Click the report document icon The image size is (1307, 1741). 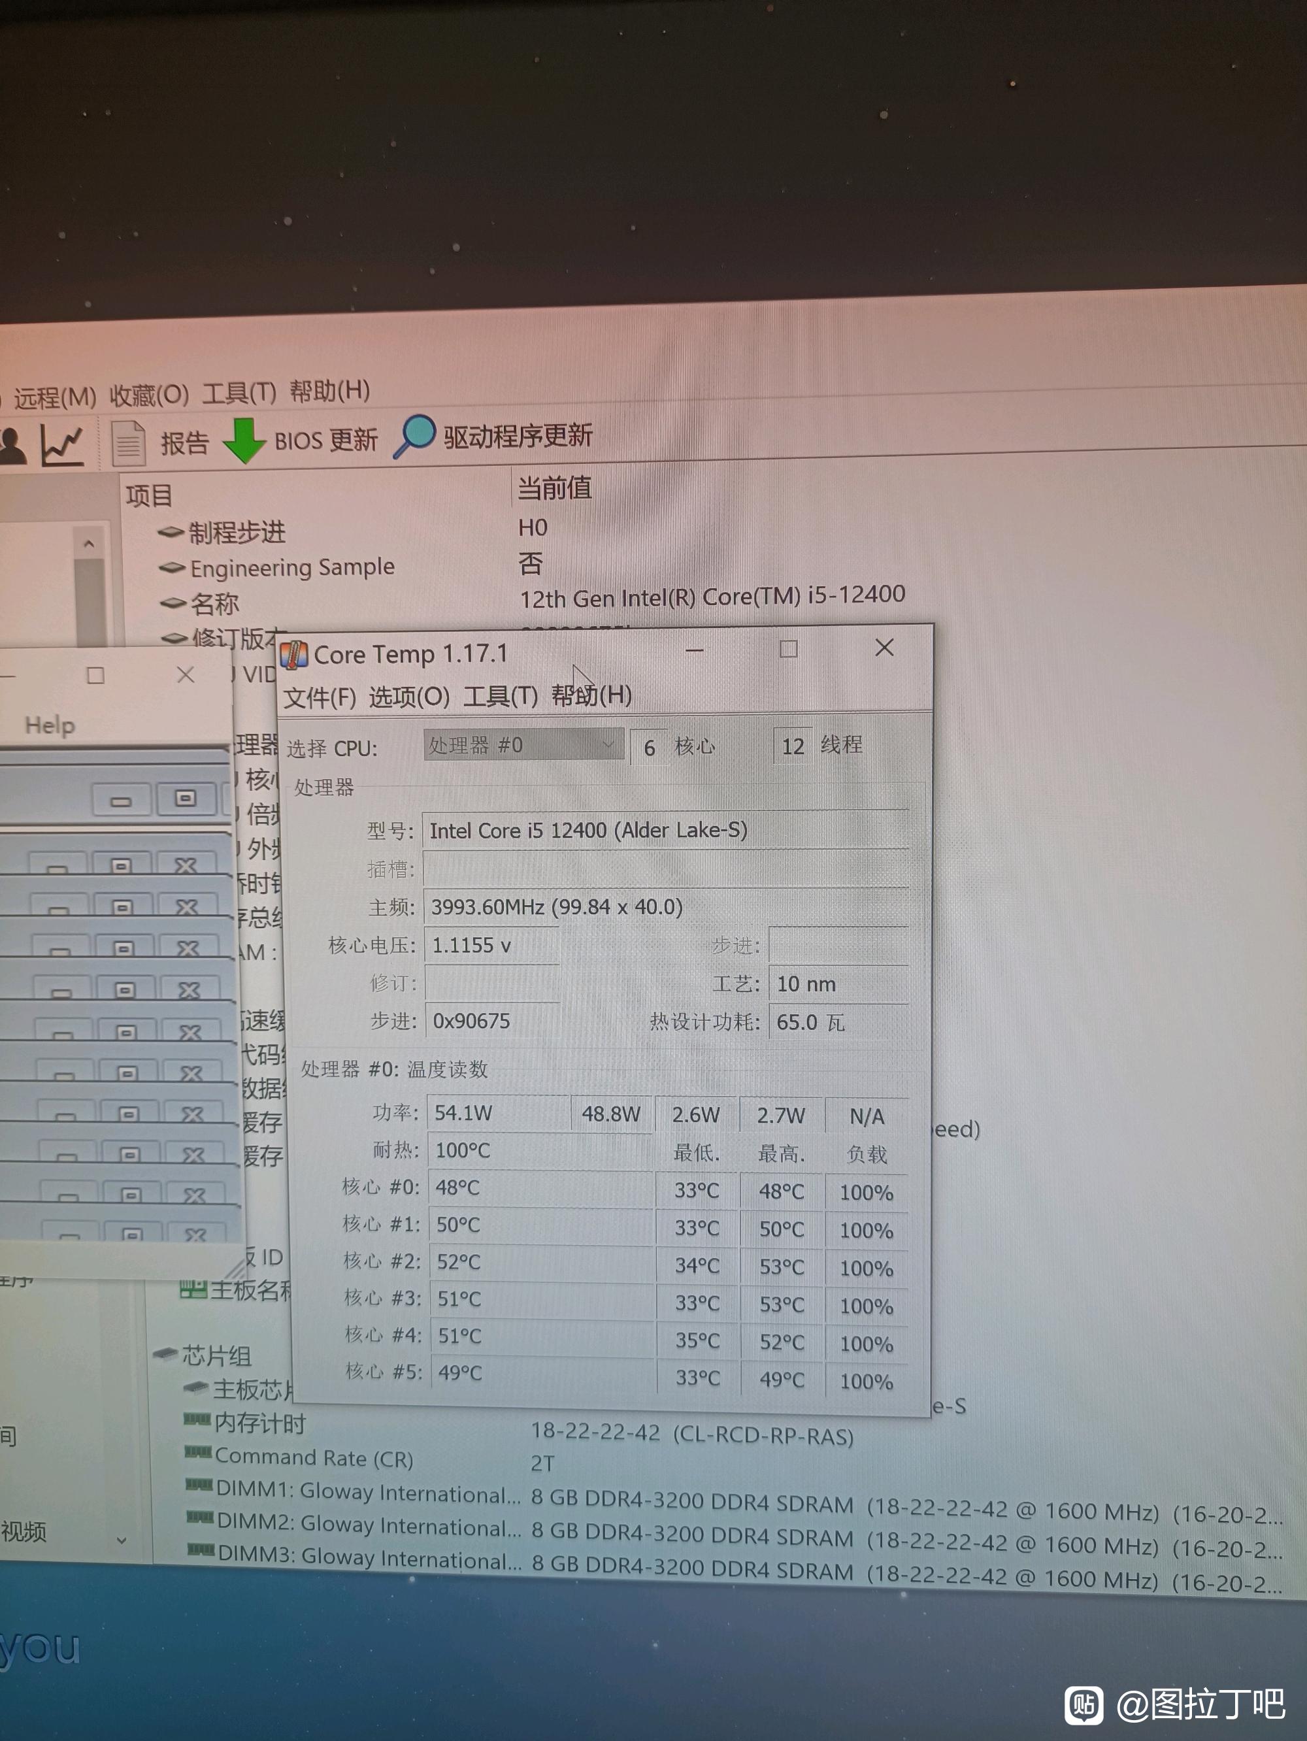click(128, 442)
